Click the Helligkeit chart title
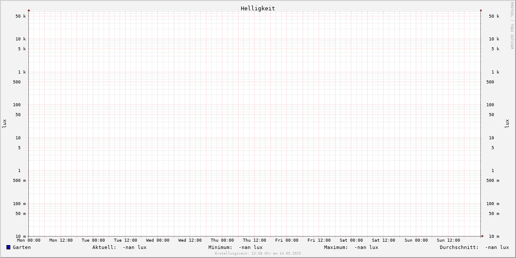This screenshot has height=258, width=516. tap(258, 8)
